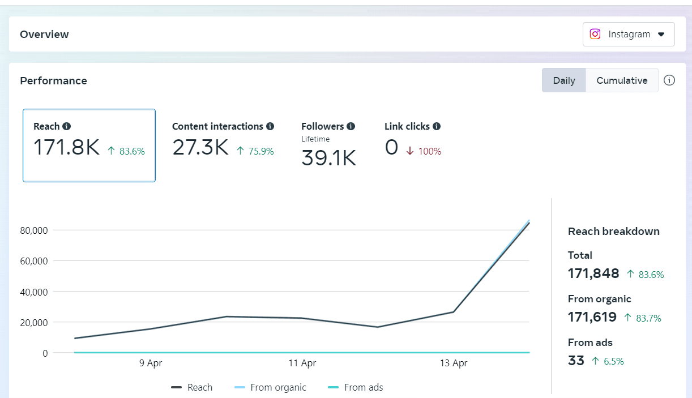Click the From organic value 171,619
Viewport: 692px width, 398px height.
point(592,317)
